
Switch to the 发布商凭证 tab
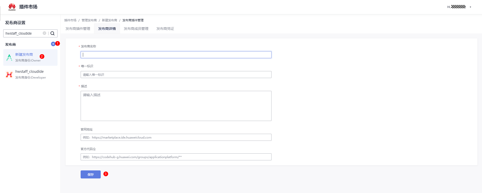[x=165, y=29]
